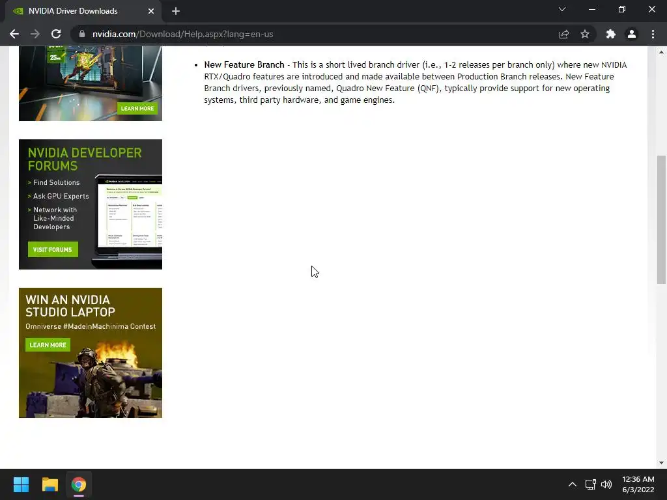Open the Win an NVIDIA Studio Laptop banner
The width and height of the screenshot is (667, 500).
[x=91, y=353]
